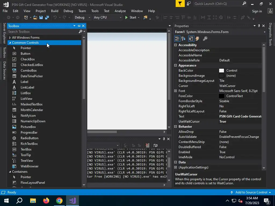This screenshot has height=206, width=275.
Task: Click the Alphabetical sort icon in Properties
Action: point(183,39)
